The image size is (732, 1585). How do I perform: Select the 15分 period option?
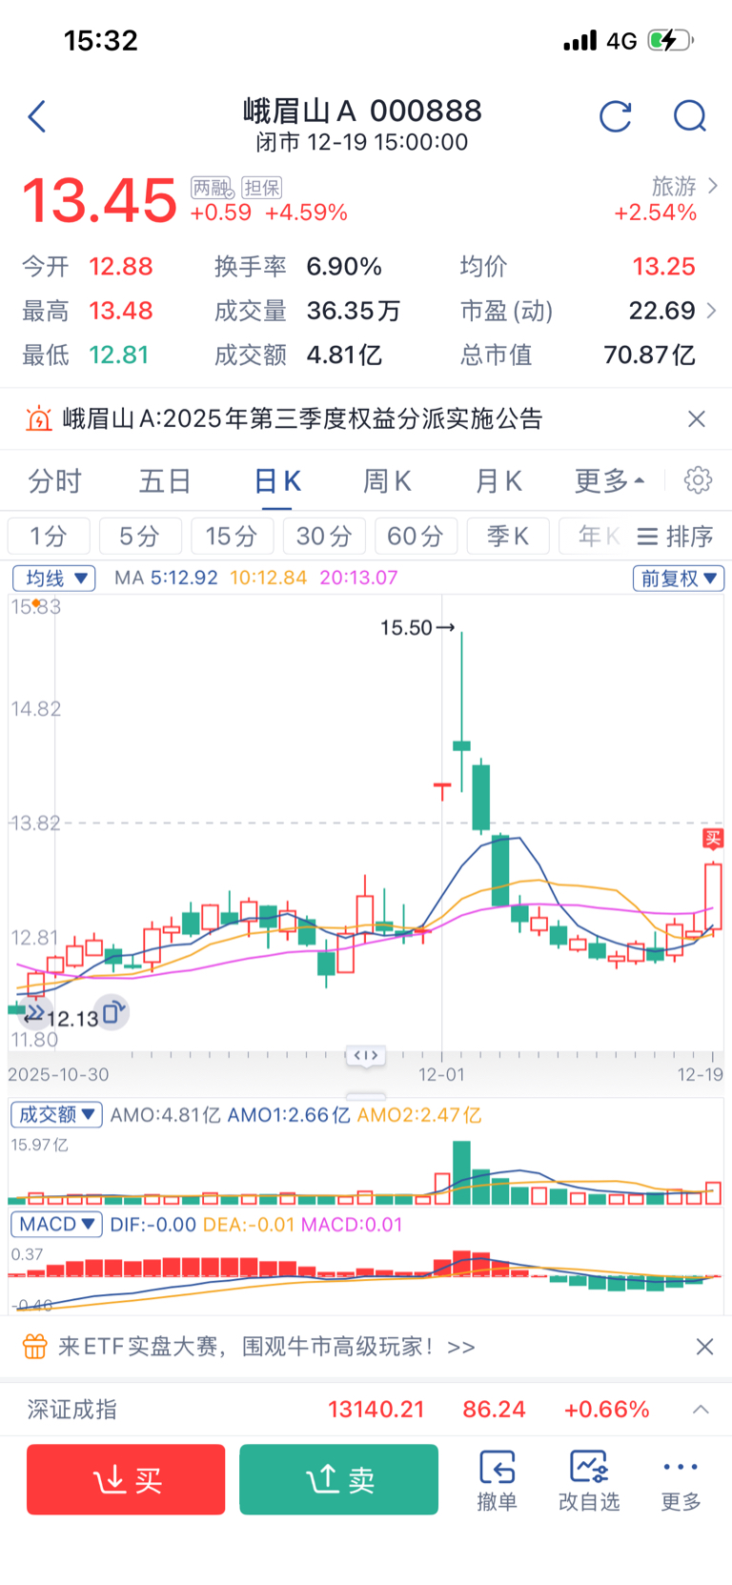[x=232, y=537]
